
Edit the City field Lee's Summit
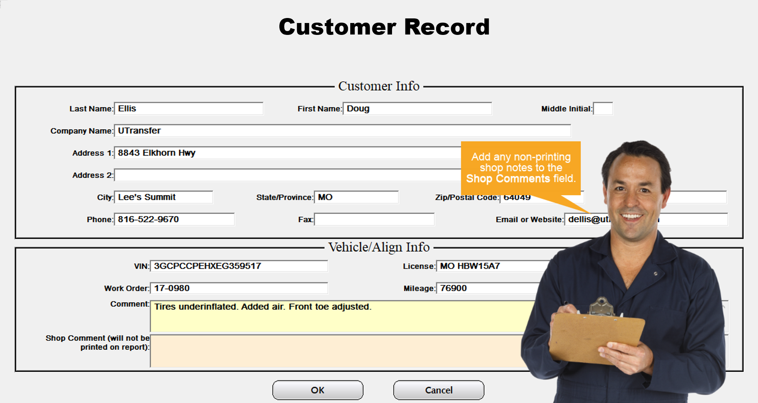164,197
